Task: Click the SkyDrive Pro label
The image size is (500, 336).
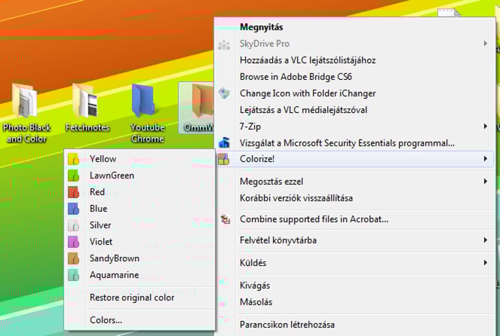Action: click(264, 44)
